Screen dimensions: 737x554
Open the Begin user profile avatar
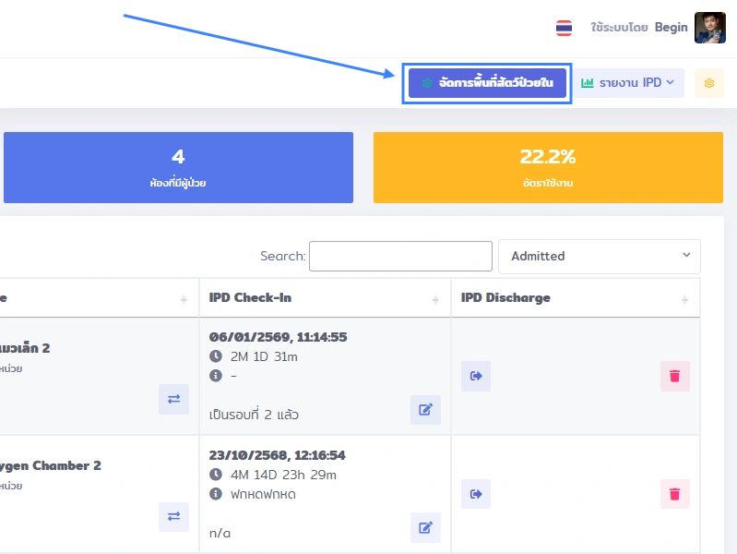(709, 28)
